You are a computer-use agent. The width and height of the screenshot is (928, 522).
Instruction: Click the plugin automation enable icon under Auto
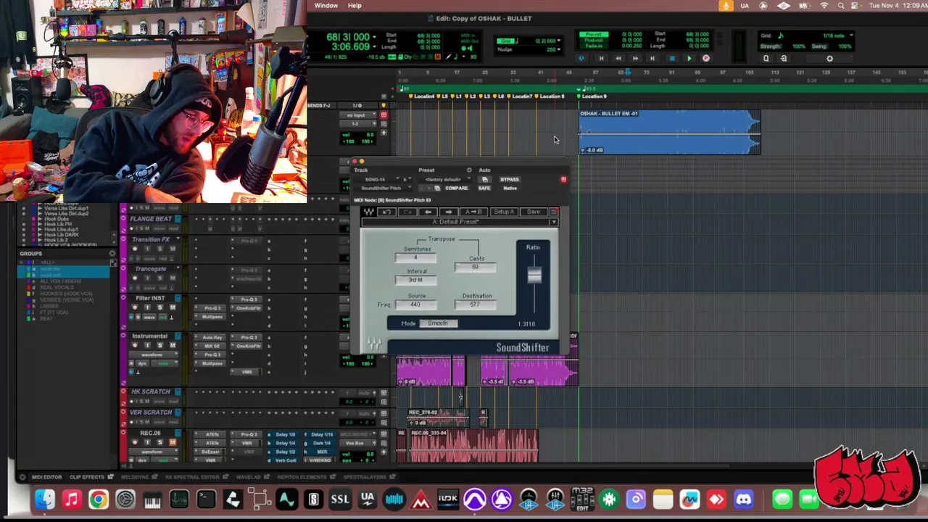484,179
